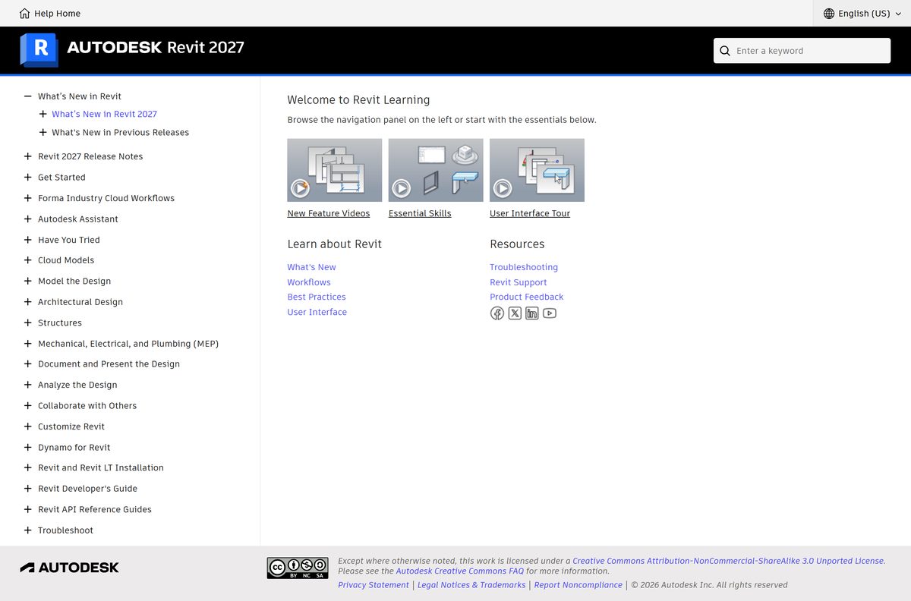Open the Facebook social icon

497,313
